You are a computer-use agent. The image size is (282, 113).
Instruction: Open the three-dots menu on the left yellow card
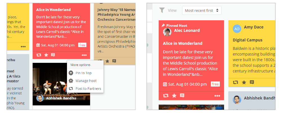click(23, 46)
